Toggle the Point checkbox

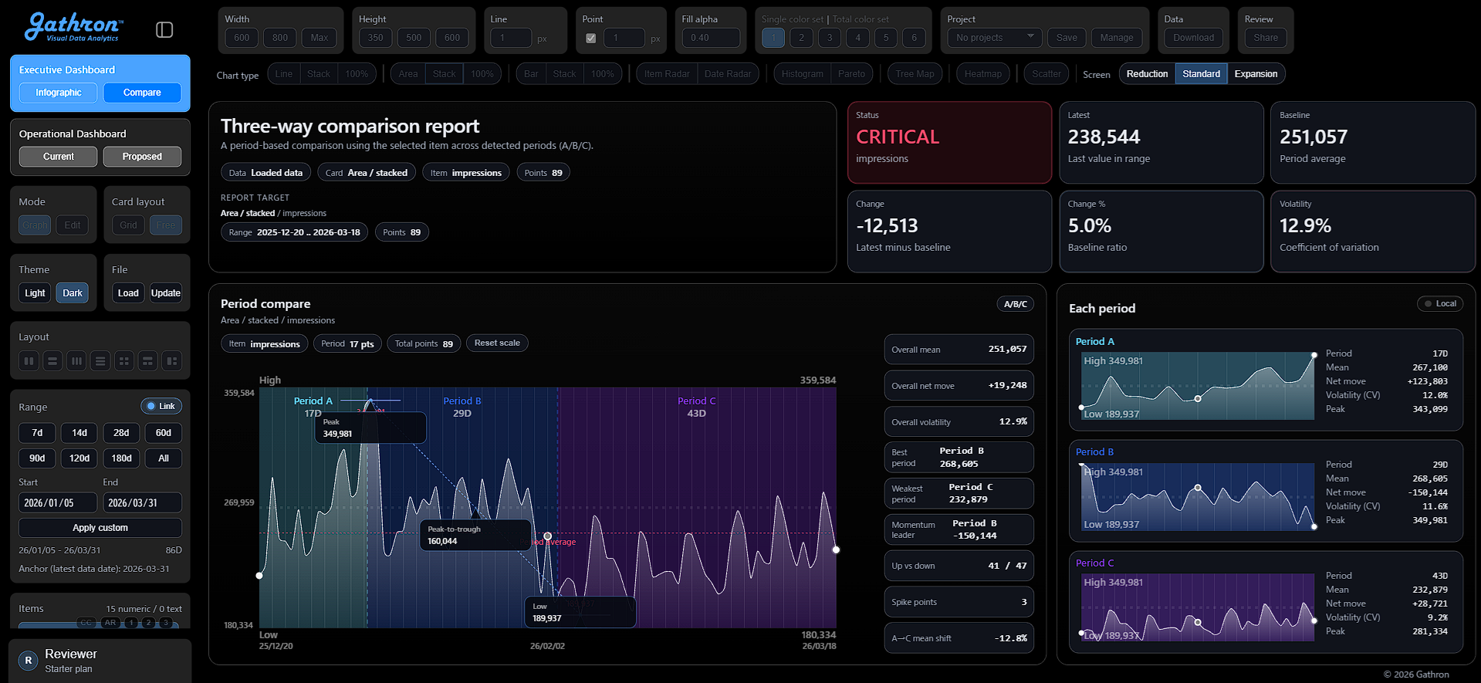coord(591,38)
